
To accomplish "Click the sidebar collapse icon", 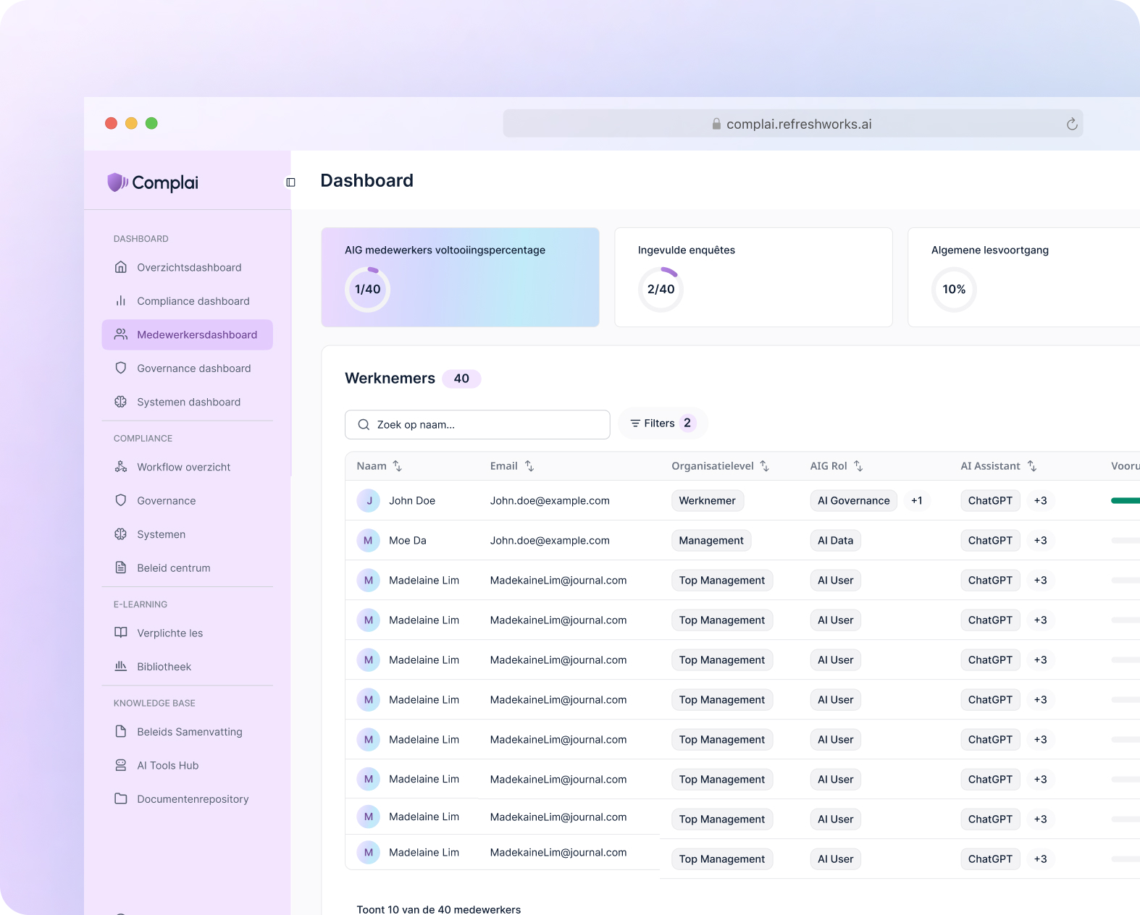I will point(290,182).
